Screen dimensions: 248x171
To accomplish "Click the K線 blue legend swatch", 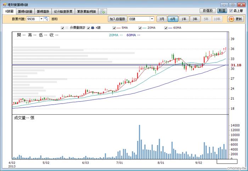I will (x=93, y=28).
